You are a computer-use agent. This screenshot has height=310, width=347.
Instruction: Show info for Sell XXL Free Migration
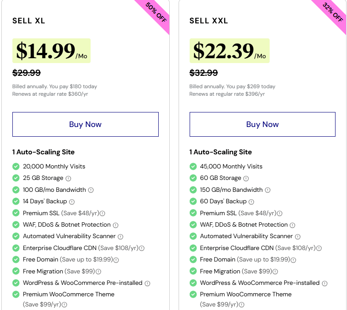(275, 272)
